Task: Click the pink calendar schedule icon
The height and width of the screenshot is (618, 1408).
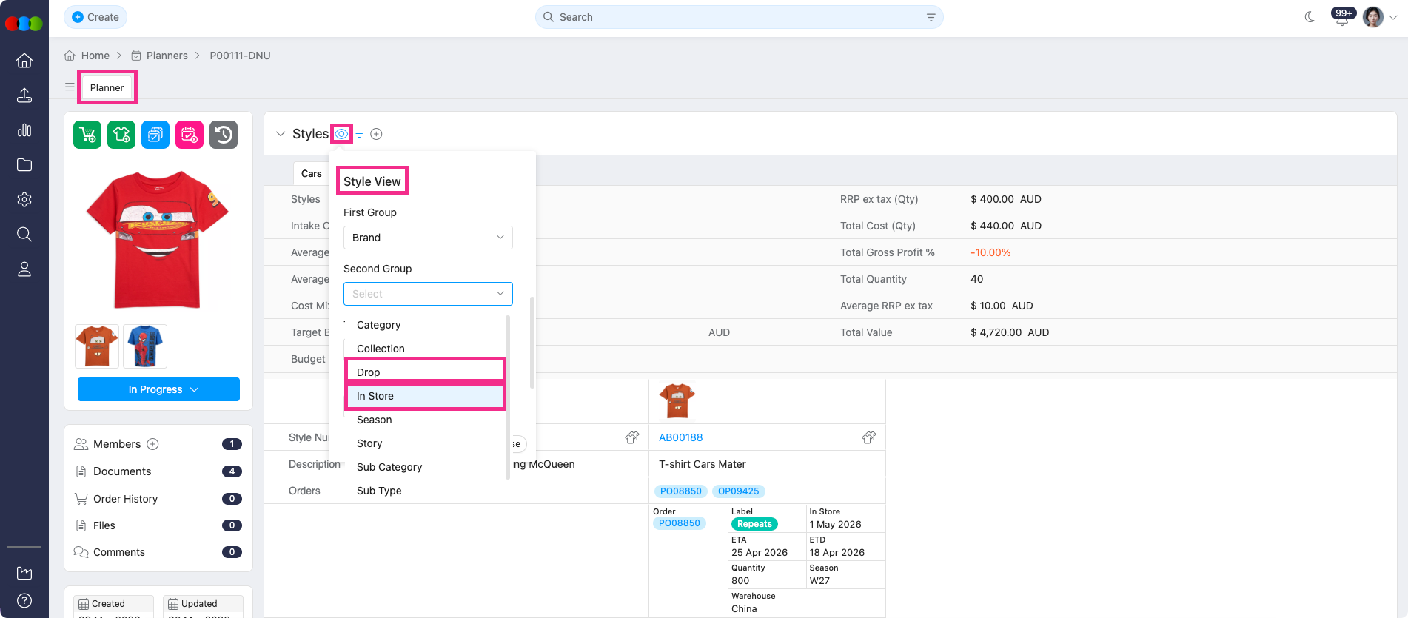Action: (190, 135)
